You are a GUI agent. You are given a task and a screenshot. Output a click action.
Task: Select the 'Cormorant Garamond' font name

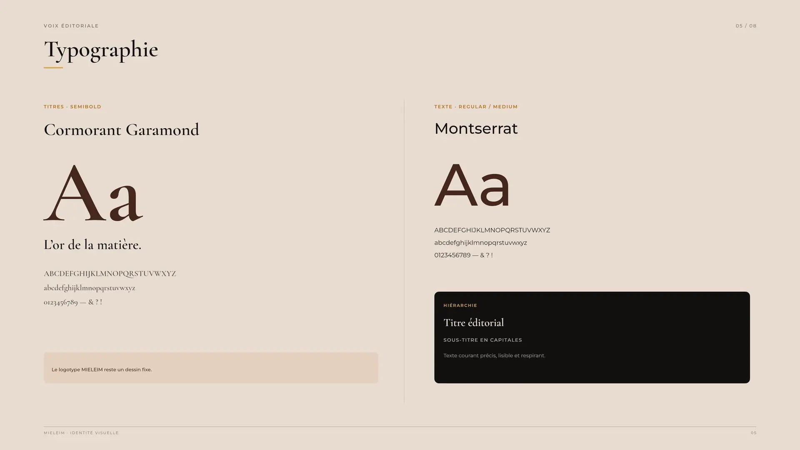[121, 130]
